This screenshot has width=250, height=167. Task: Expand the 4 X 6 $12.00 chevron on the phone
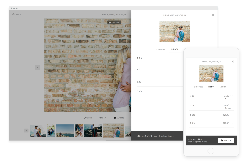(x=232, y=96)
